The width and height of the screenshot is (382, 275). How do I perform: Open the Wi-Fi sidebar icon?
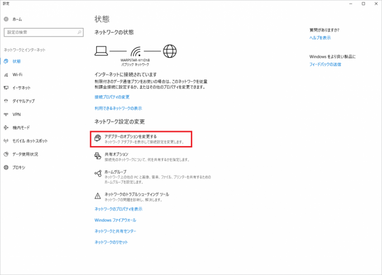(6, 75)
